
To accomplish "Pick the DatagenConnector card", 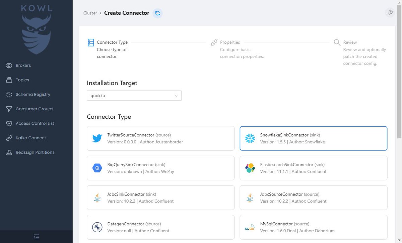I will point(160,227).
